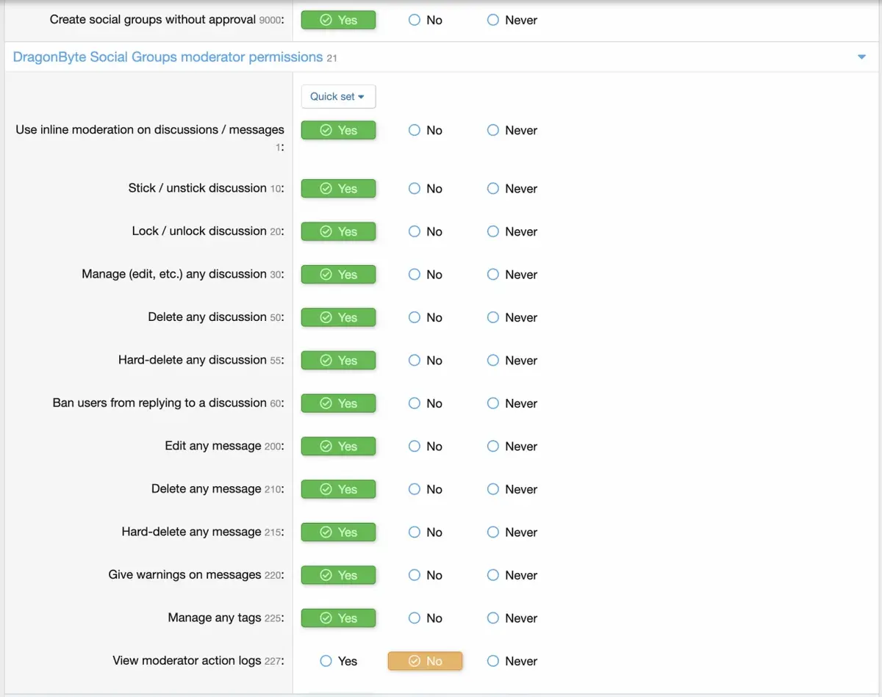Select No for Ban users from replying
Image resolution: width=882 pixels, height=697 pixels.
pos(415,403)
